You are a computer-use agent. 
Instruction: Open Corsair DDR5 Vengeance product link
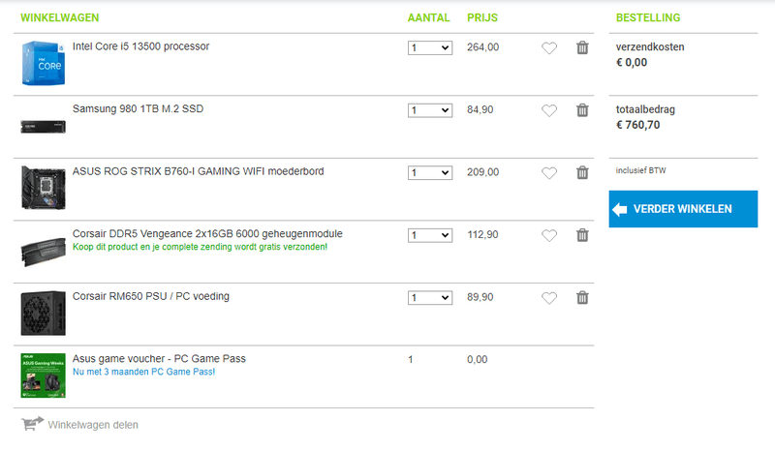(x=207, y=234)
